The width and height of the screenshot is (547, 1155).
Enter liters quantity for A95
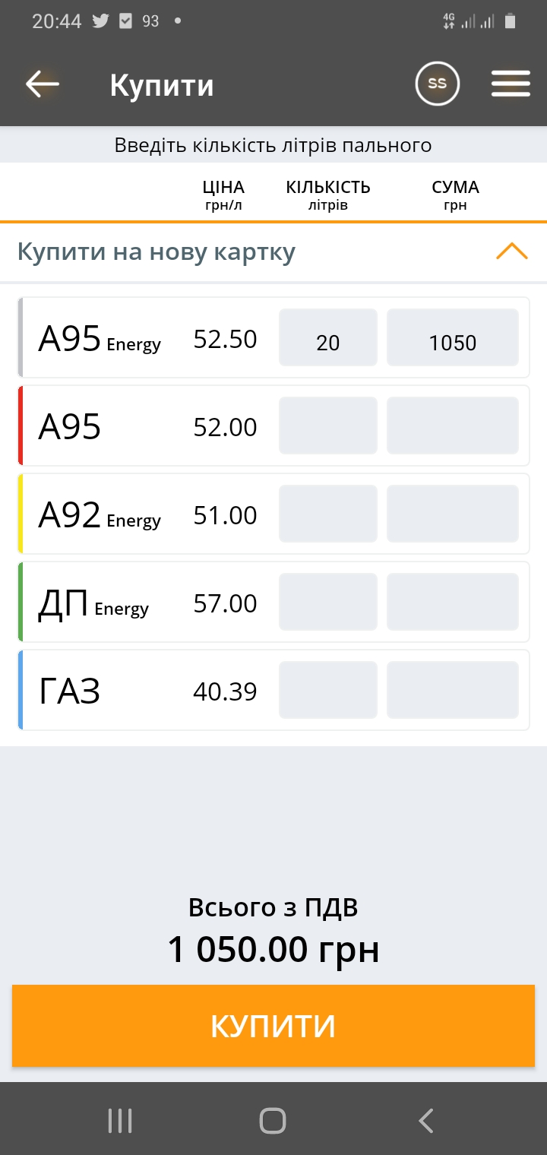328,426
